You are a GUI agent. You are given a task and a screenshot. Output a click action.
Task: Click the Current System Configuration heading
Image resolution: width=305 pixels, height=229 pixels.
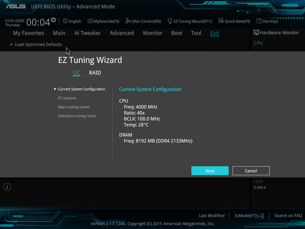point(150,89)
